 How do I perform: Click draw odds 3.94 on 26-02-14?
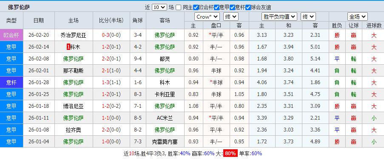pyautogui.click(x=288, y=47)
